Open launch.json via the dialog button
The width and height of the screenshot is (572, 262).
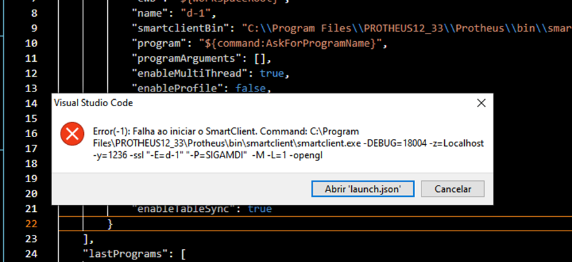363,189
